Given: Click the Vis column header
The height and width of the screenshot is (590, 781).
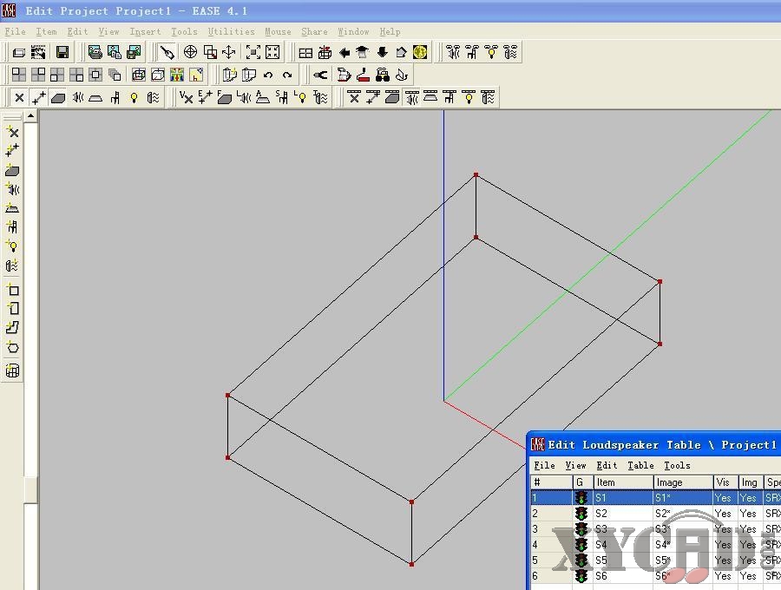Looking at the screenshot, I should pos(725,482).
